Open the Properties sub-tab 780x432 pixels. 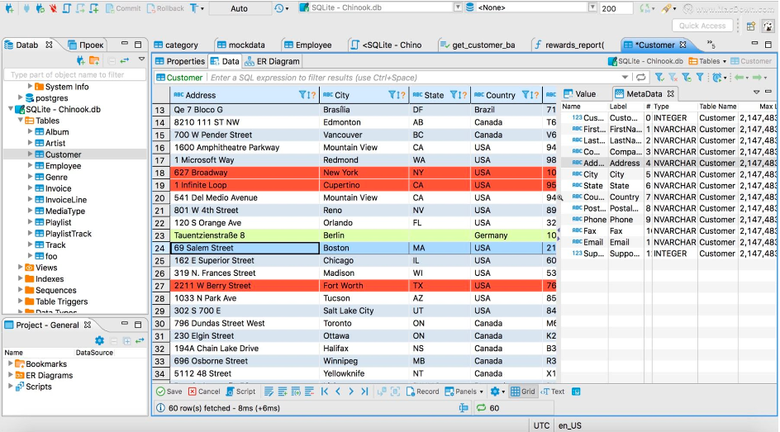tap(180, 61)
